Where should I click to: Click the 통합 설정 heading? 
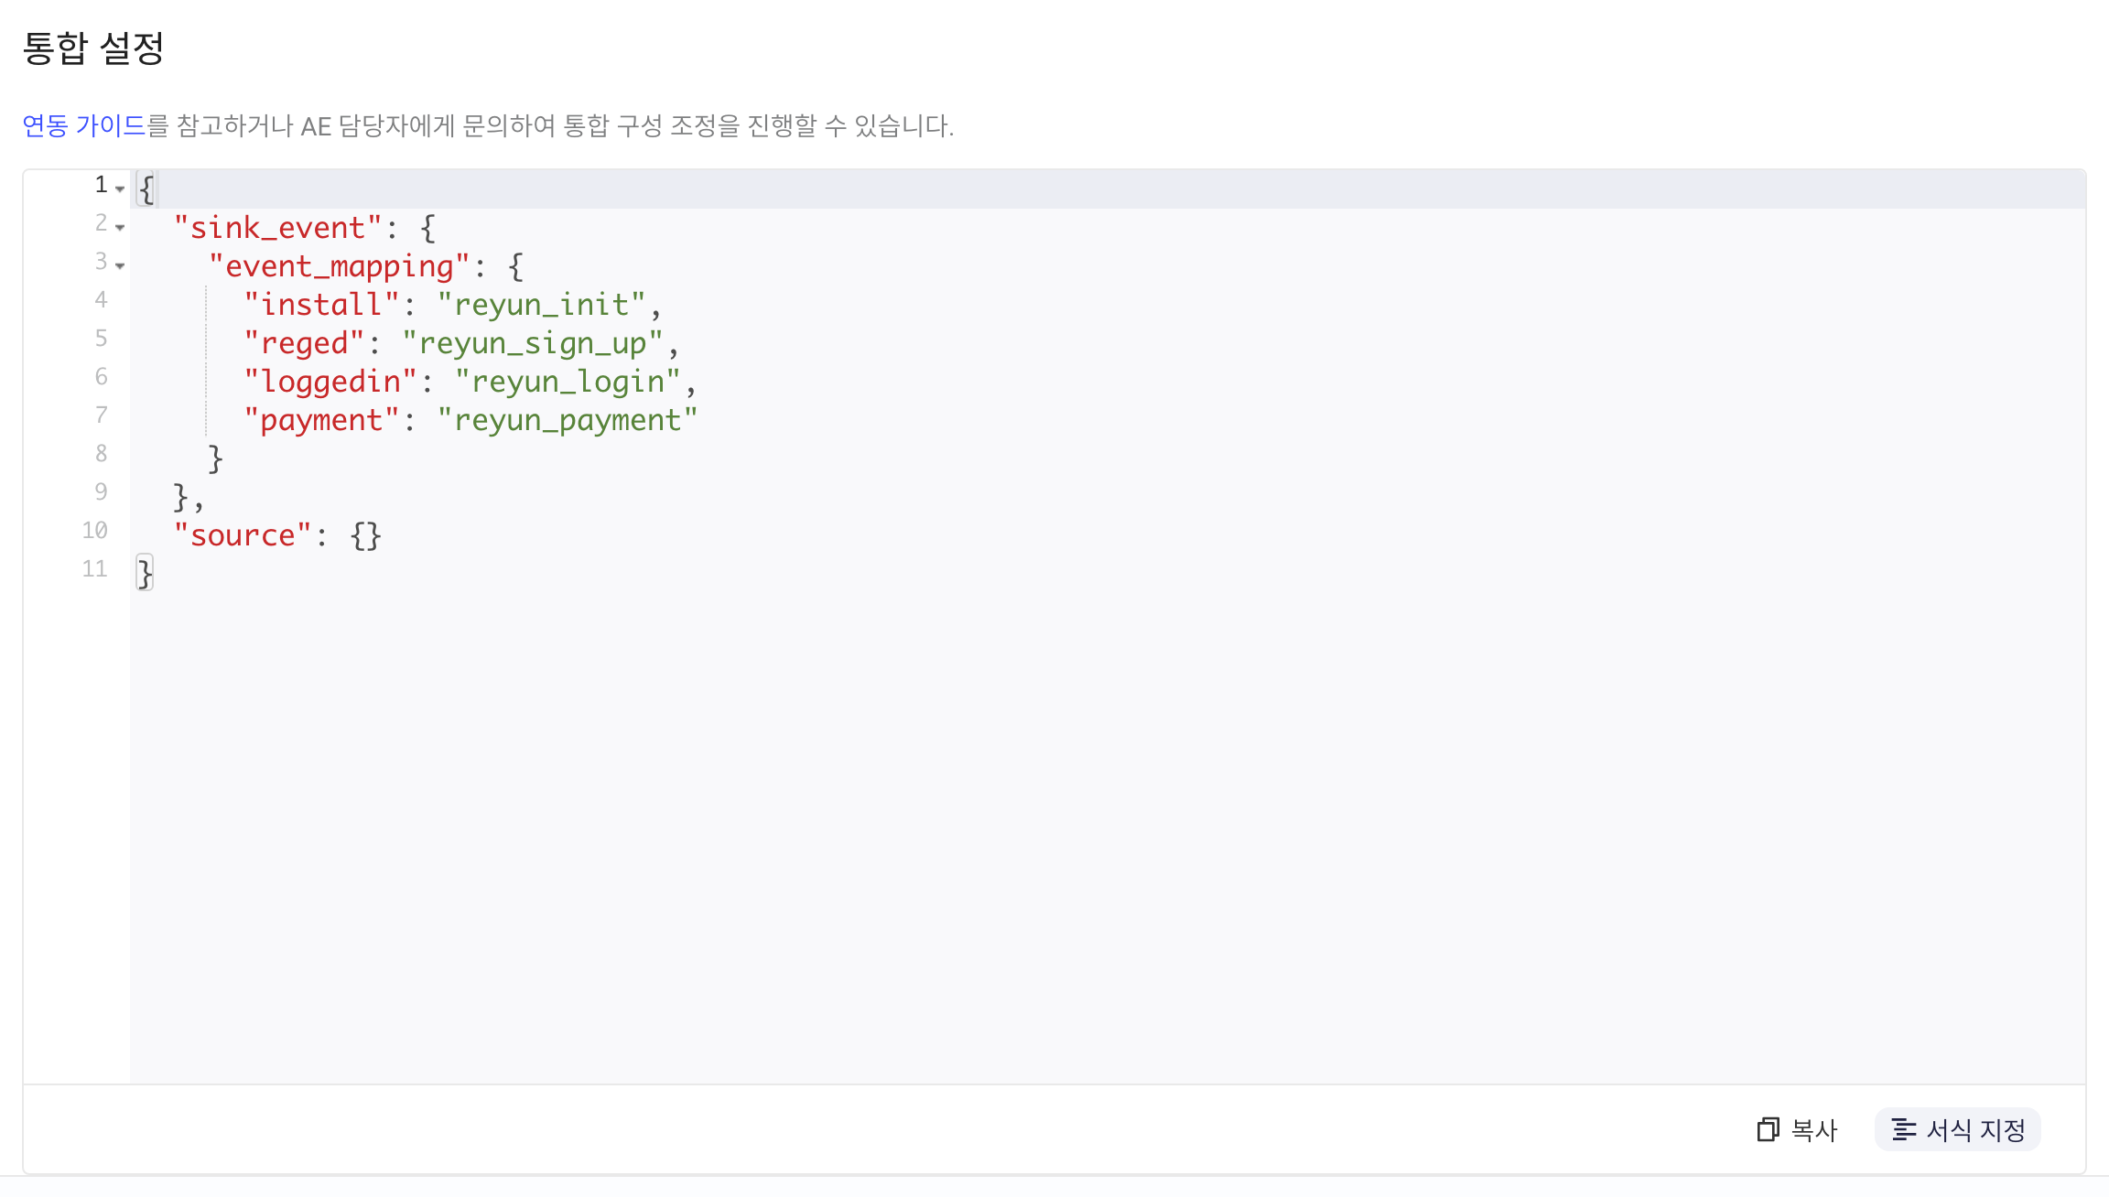pos(93,48)
